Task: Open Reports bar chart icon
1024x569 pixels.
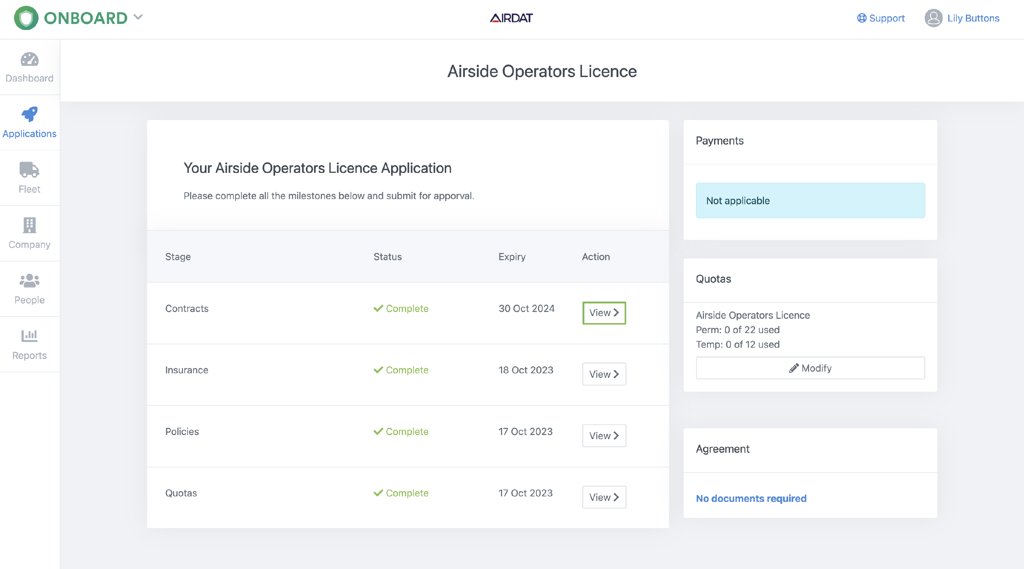Action: [29, 336]
